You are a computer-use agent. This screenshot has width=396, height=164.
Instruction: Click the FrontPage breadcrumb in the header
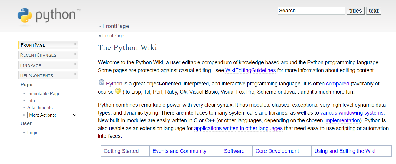pos(115,26)
